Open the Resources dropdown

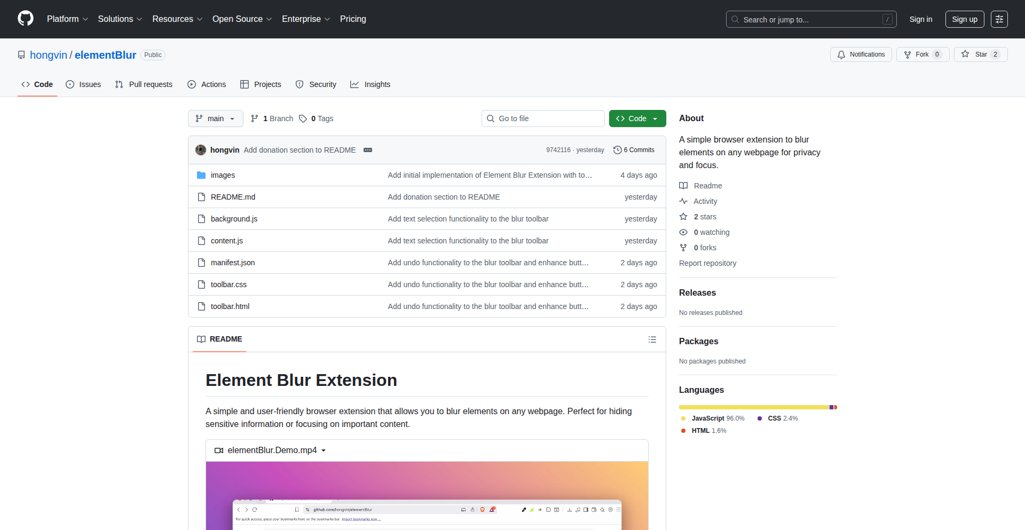pyautogui.click(x=177, y=19)
